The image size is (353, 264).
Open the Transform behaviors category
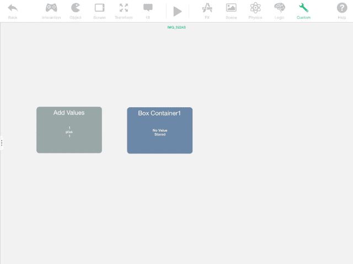click(124, 10)
